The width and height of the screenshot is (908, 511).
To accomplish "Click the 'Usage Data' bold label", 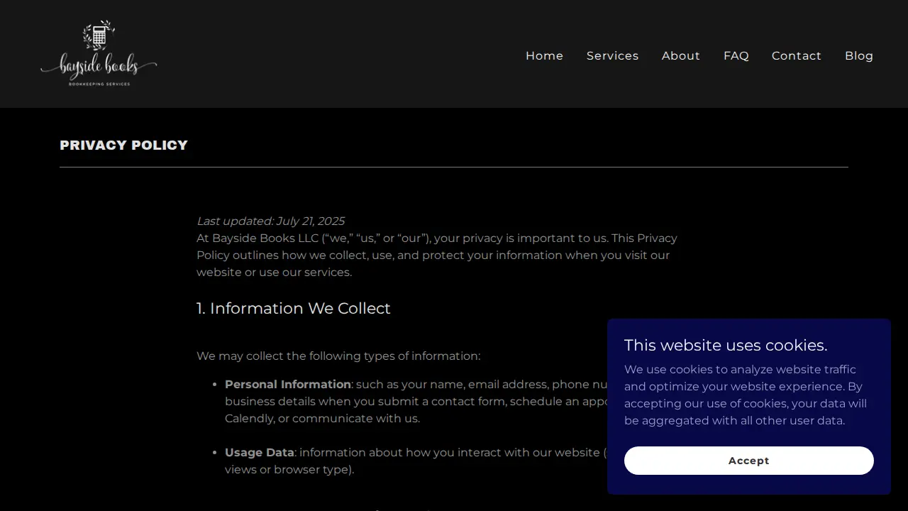I will tap(260, 453).
